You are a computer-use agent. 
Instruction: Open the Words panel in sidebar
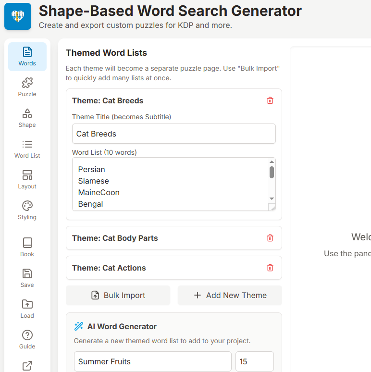[27, 56]
